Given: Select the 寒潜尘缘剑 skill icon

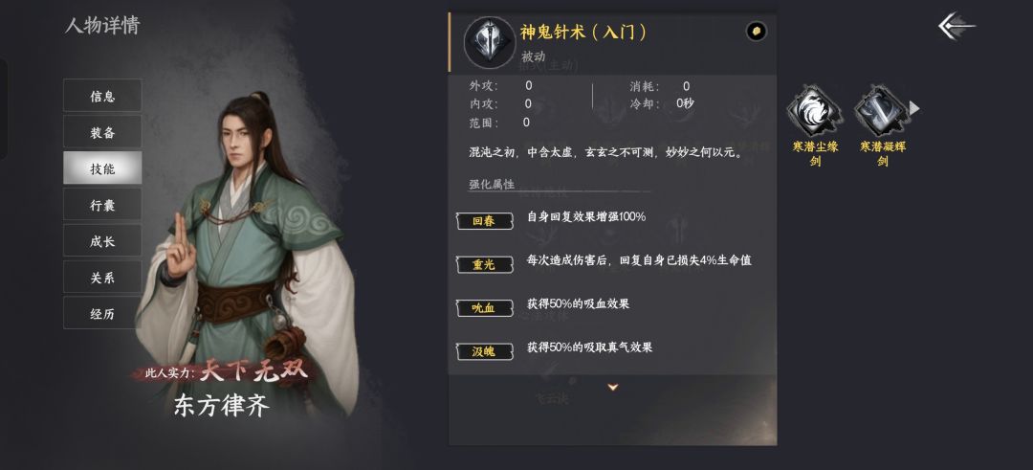Looking at the screenshot, I should [815, 110].
